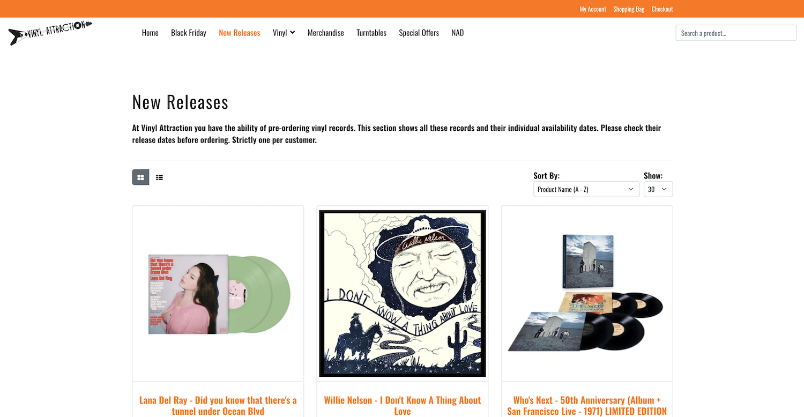Switch to grid view layout

tap(140, 177)
